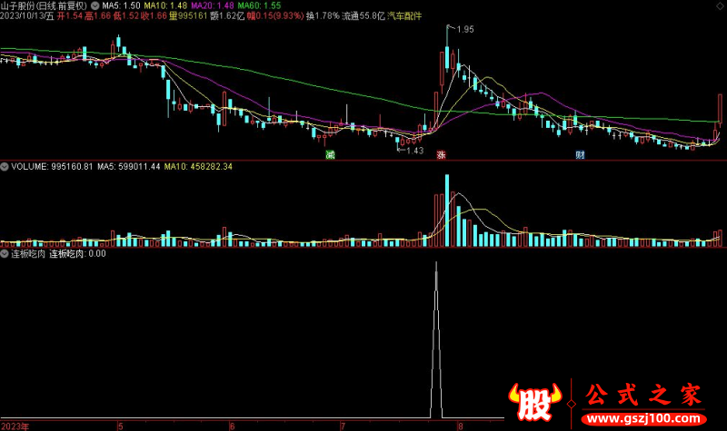The image size is (727, 431).
Task: Open the 汽车配件 sector link
Action: coord(404,16)
